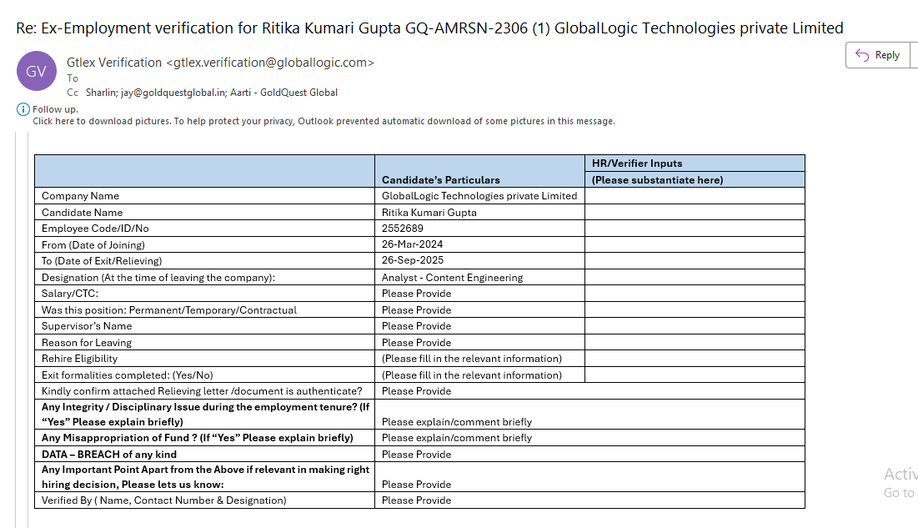Screen dimensions: 918x528
Task: Click sender name Gtlex Verification
Action: tap(114, 63)
